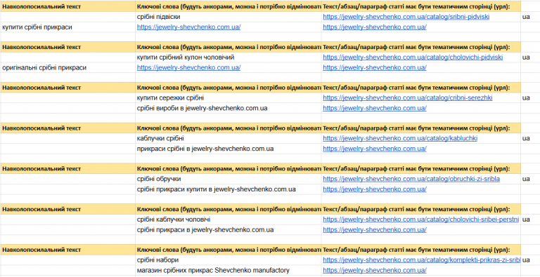540x277 pixels.
Task: Select the 'ua' cell beside the cribni-serezhki link
Action: click(530, 98)
